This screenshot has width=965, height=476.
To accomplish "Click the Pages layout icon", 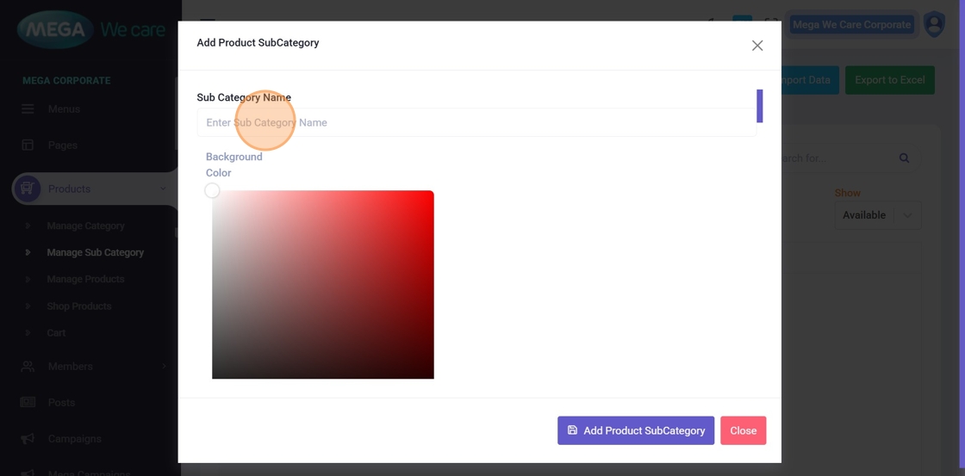I will click(28, 145).
